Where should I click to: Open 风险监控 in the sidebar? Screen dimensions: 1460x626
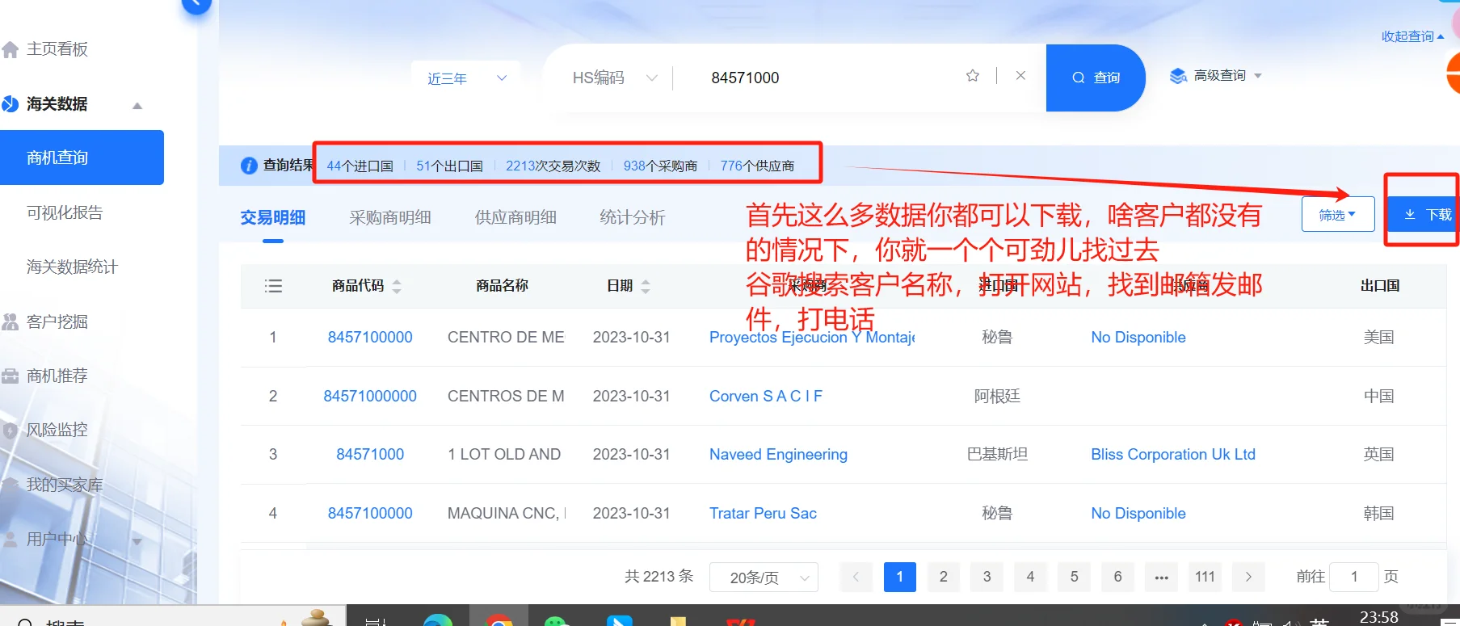(x=57, y=430)
